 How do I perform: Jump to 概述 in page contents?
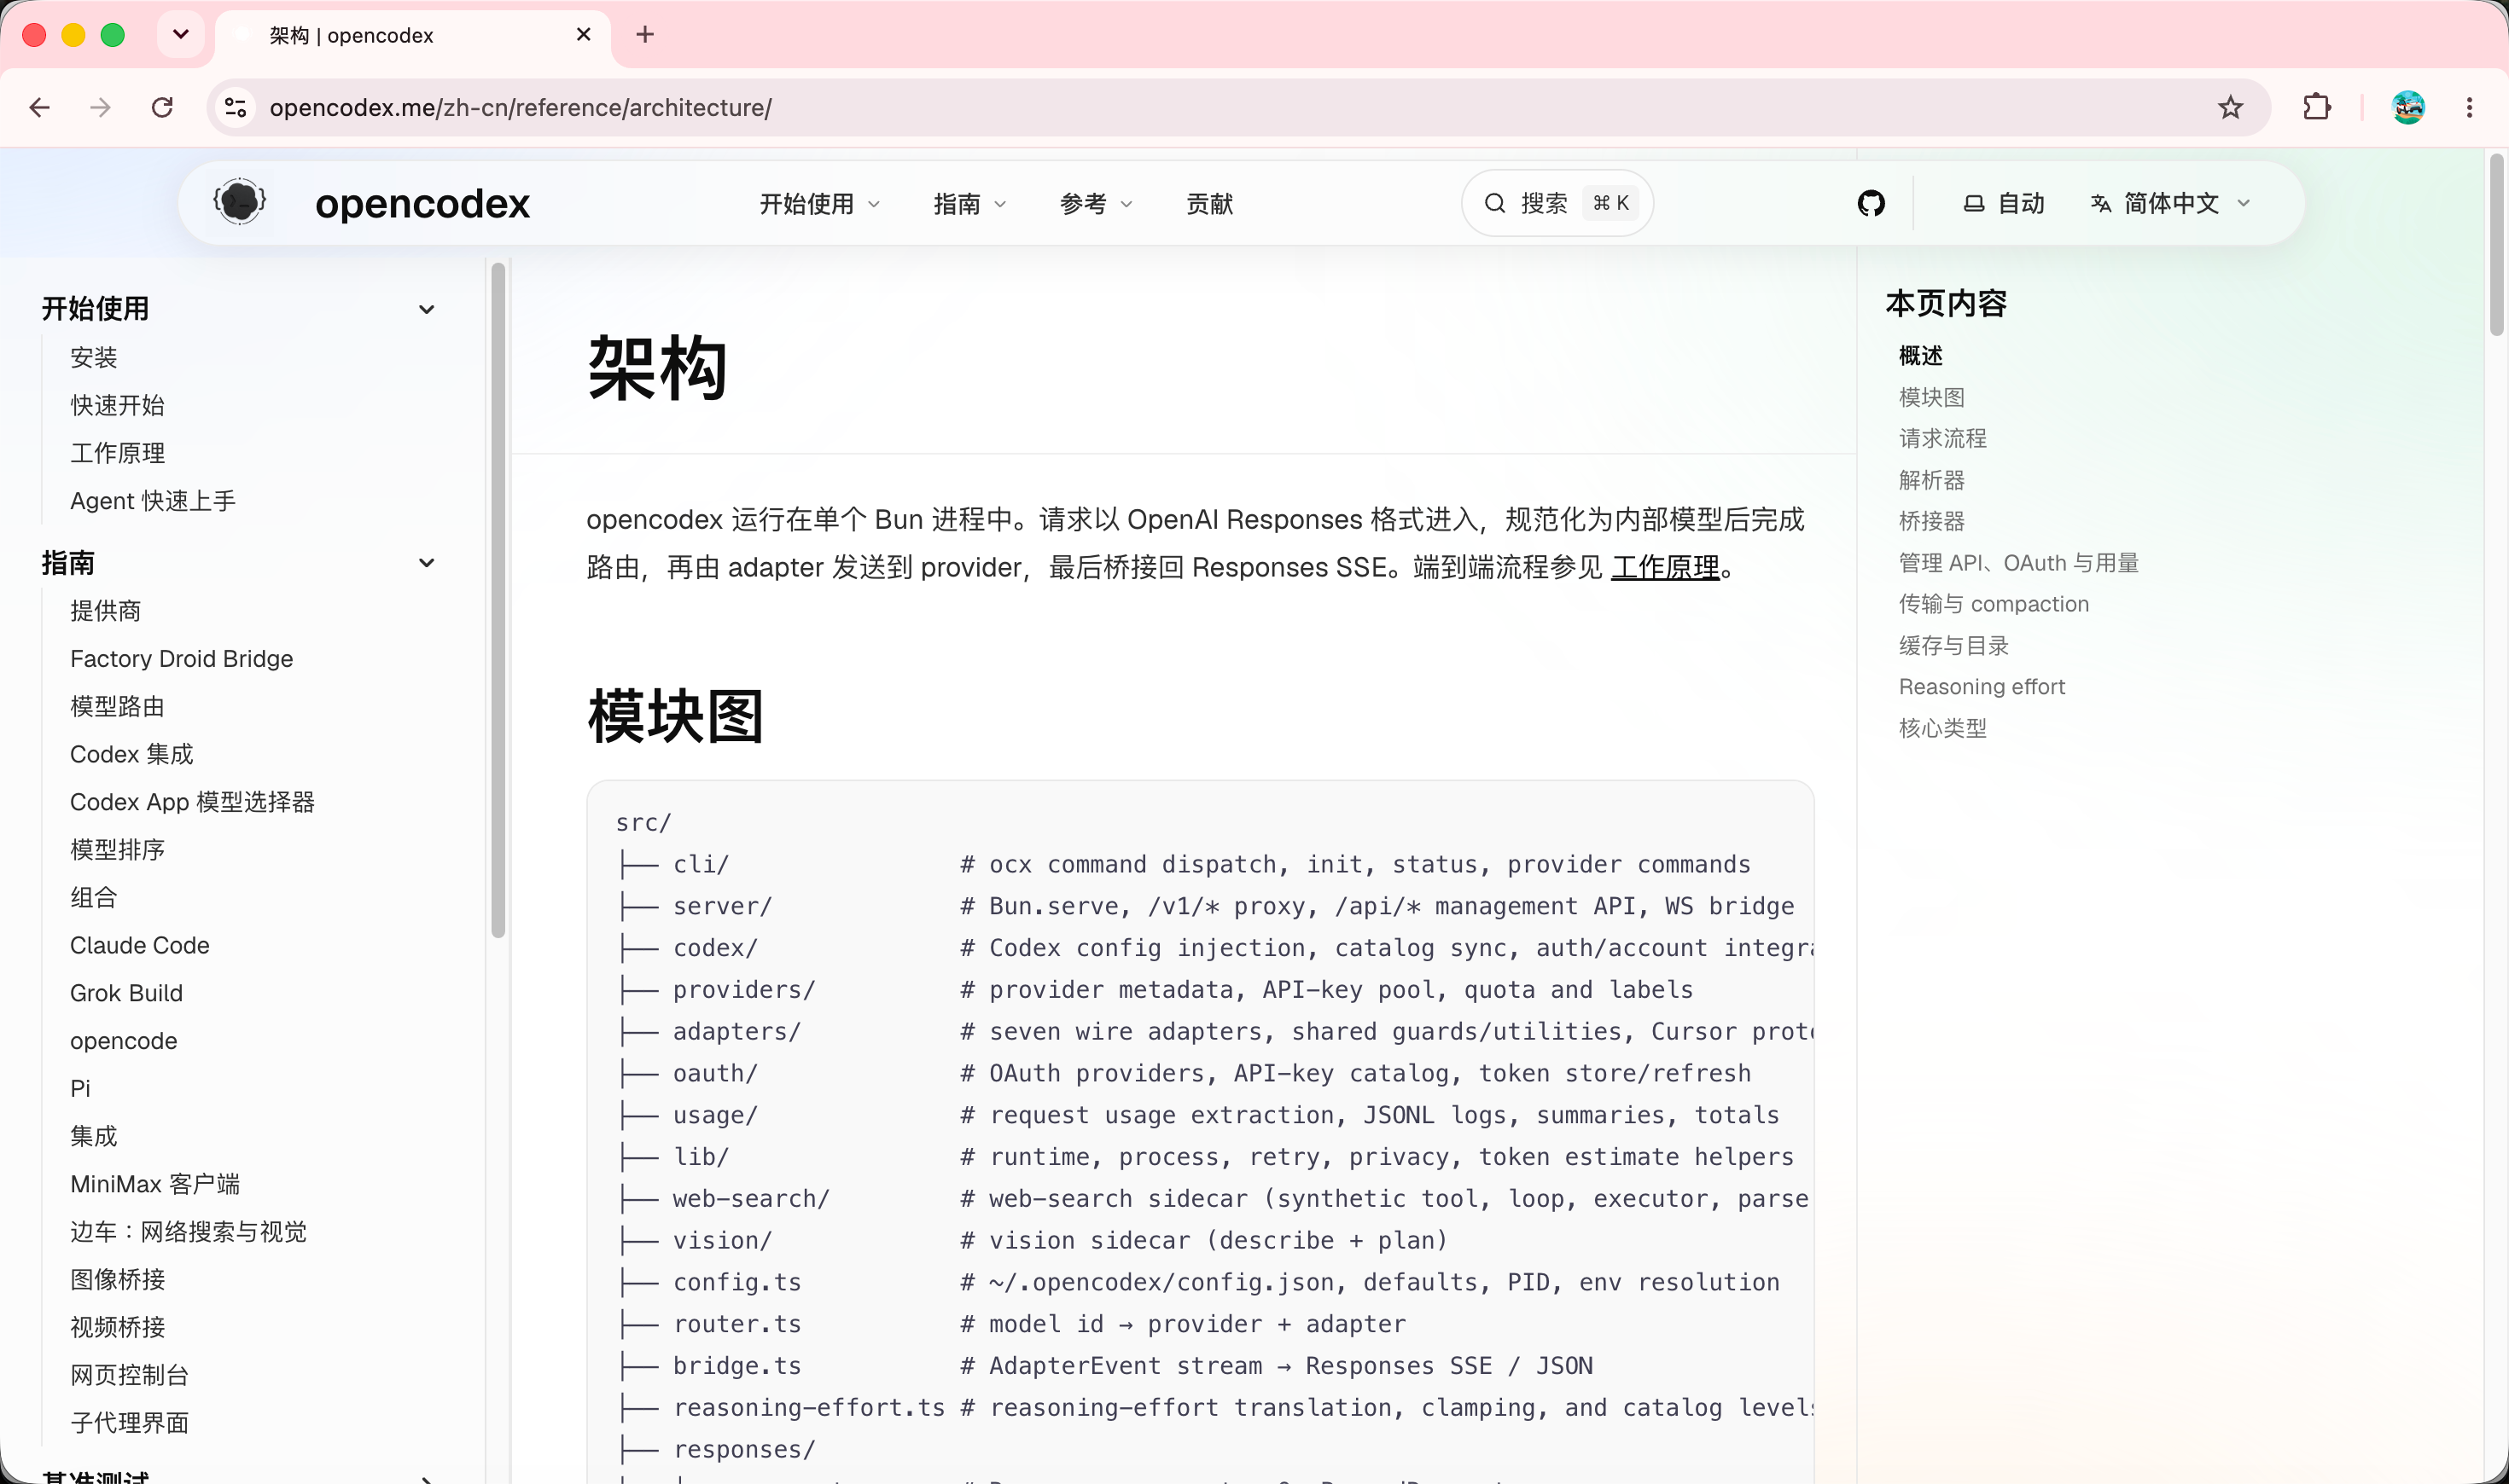tap(1920, 356)
